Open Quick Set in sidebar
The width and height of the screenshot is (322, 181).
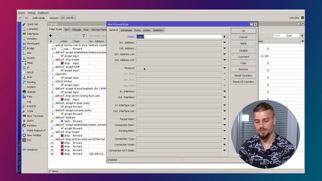32,24
